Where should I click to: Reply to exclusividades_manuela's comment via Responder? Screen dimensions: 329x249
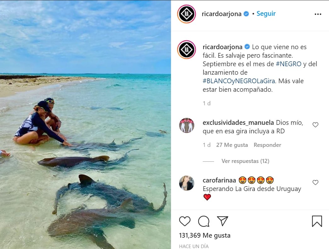(x=267, y=145)
